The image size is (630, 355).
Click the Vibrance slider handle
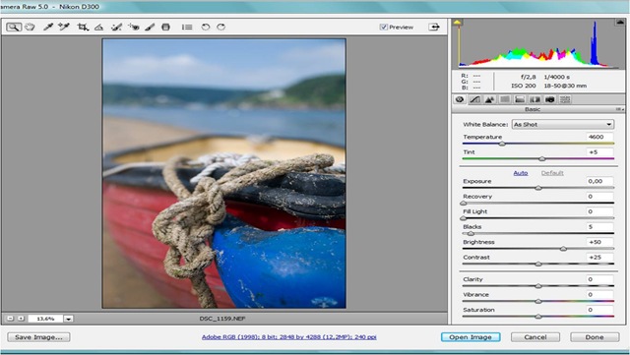[x=538, y=302]
